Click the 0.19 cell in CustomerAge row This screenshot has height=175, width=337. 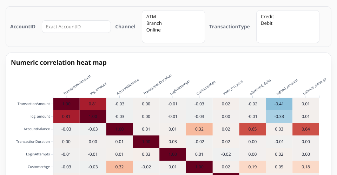click(x=253, y=167)
